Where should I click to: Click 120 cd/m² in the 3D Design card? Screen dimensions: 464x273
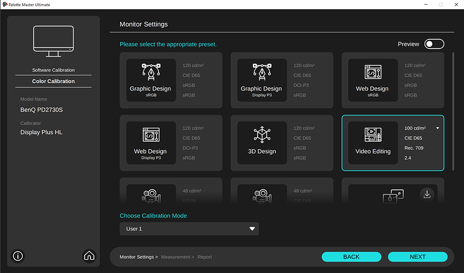(x=304, y=128)
